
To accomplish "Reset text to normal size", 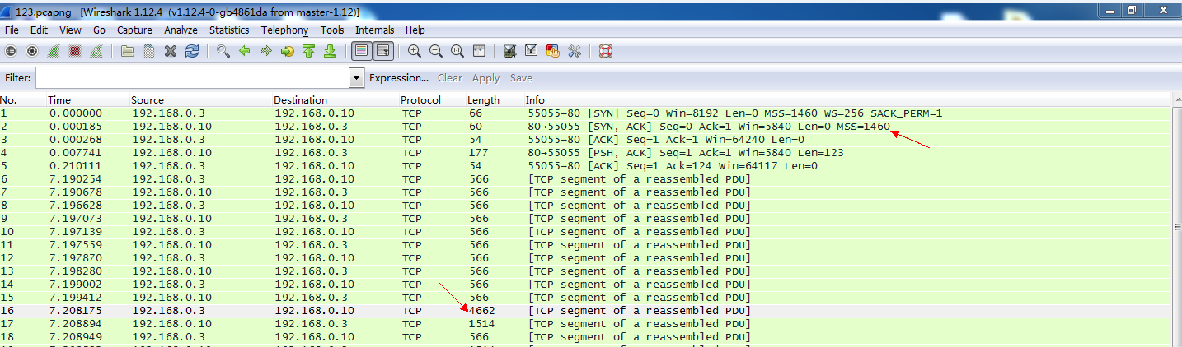I will (x=457, y=51).
